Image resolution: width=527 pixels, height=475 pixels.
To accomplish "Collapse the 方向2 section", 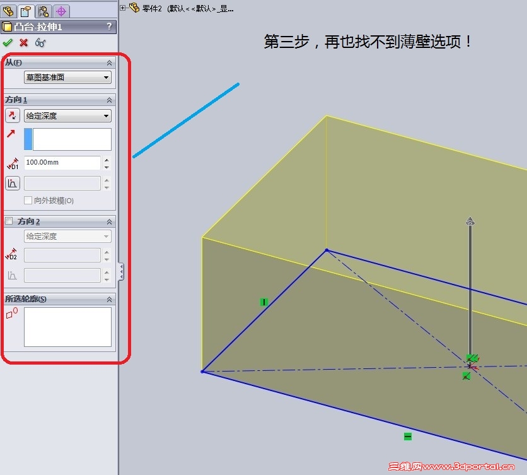I will pyautogui.click(x=109, y=222).
